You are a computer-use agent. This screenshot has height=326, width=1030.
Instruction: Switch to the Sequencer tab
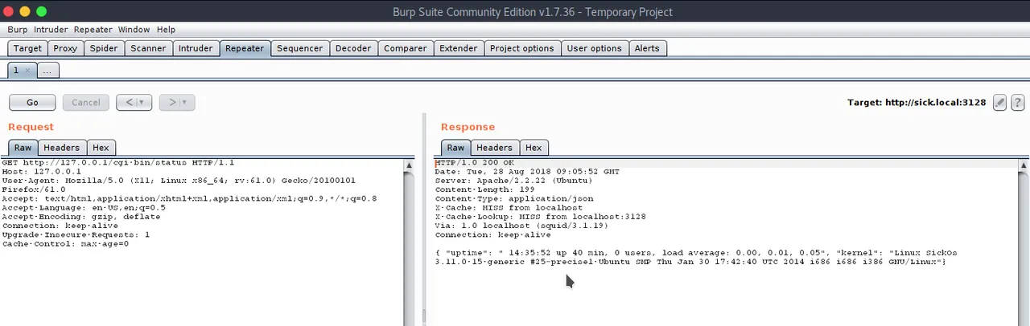click(x=299, y=48)
